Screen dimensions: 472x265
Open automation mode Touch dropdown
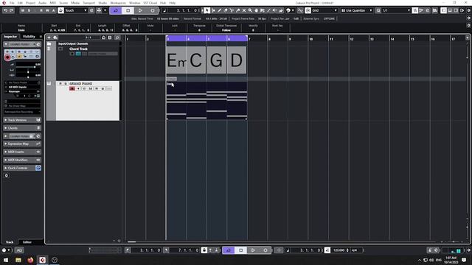point(76,10)
